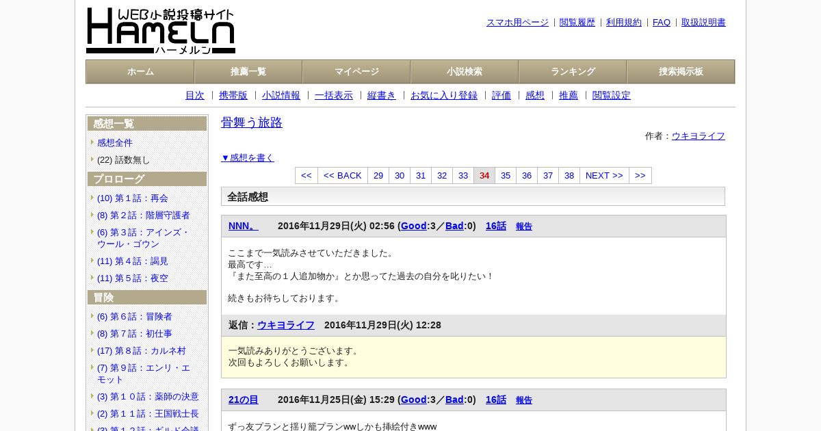
Task: Click Good on 21の目's review
Action: [414, 400]
